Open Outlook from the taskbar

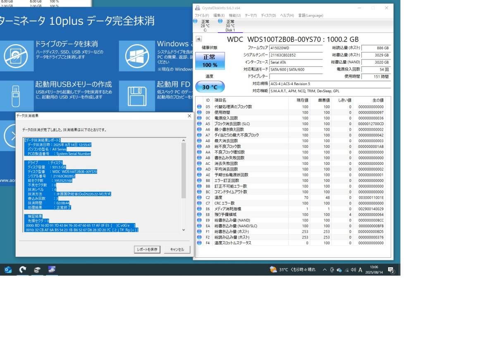pos(8,270)
